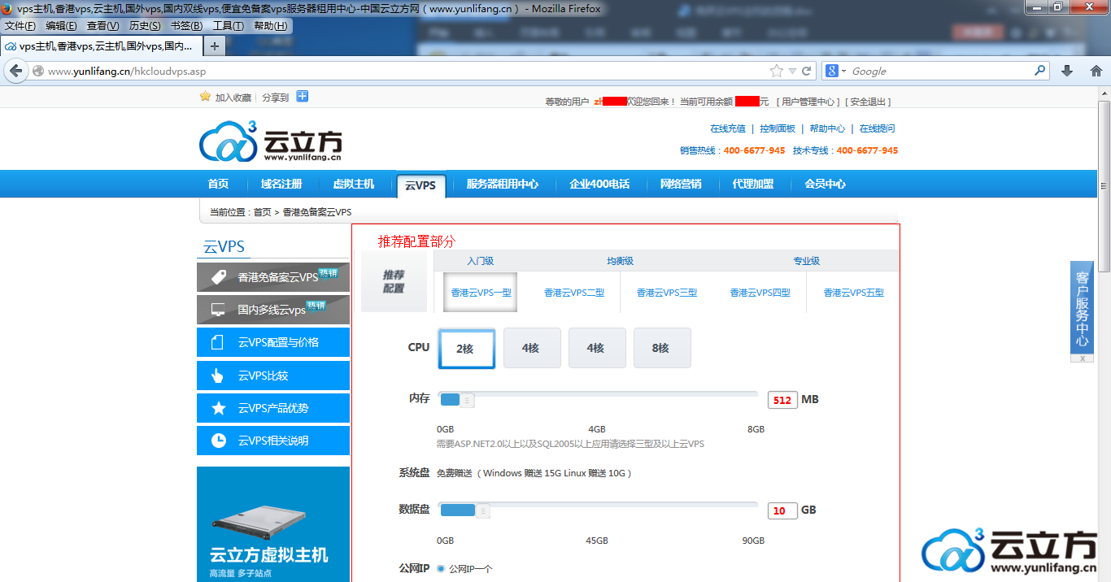Click the 内存 slider handle
This screenshot has height=582, width=1111.
(466, 399)
